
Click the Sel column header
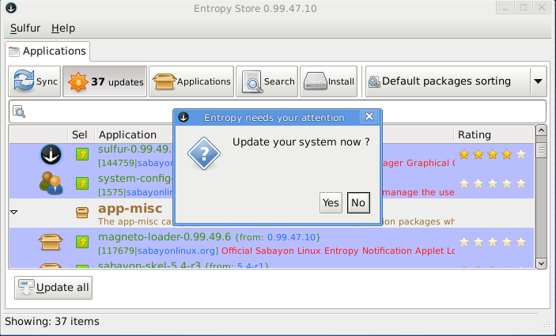coord(80,134)
